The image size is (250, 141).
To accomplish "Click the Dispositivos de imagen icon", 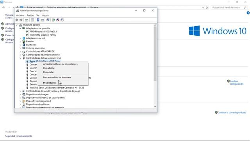I will [x=24, y=94].
